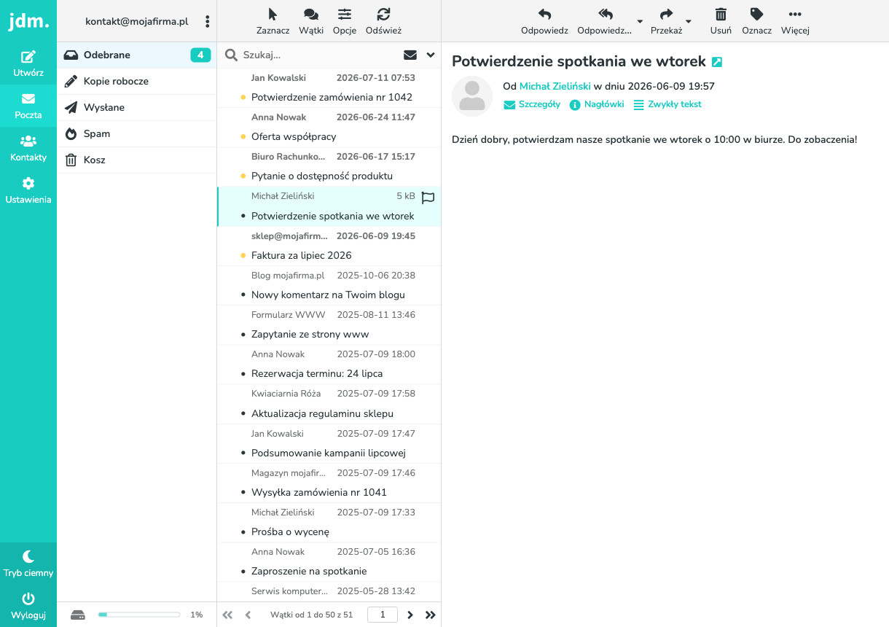Screen dimensions: 889x627
Task: Go to first page of message list
Action: pyautogui.click(x=227, y=615)
